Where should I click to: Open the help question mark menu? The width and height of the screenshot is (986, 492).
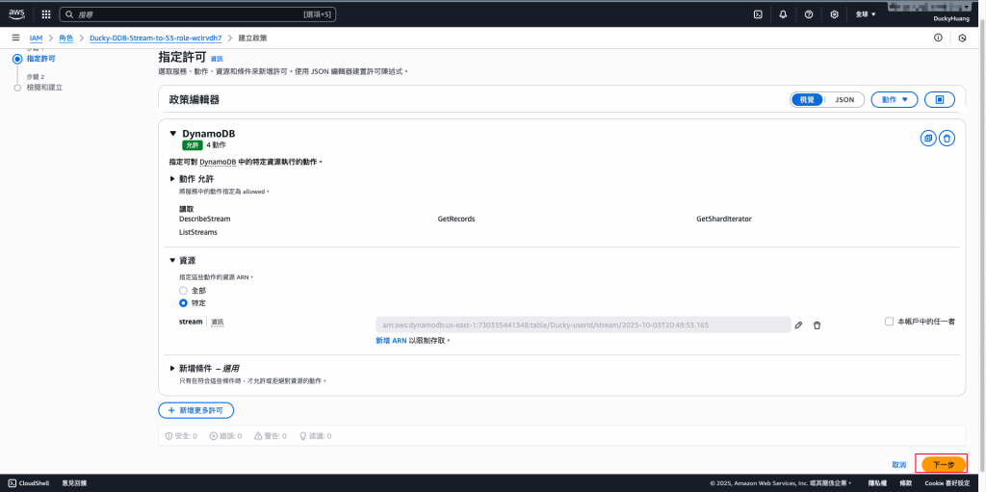tap(809, 13)
